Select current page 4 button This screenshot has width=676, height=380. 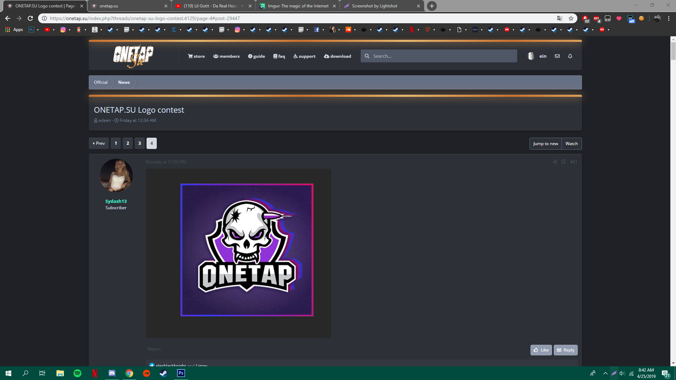[x=151, y=143]
